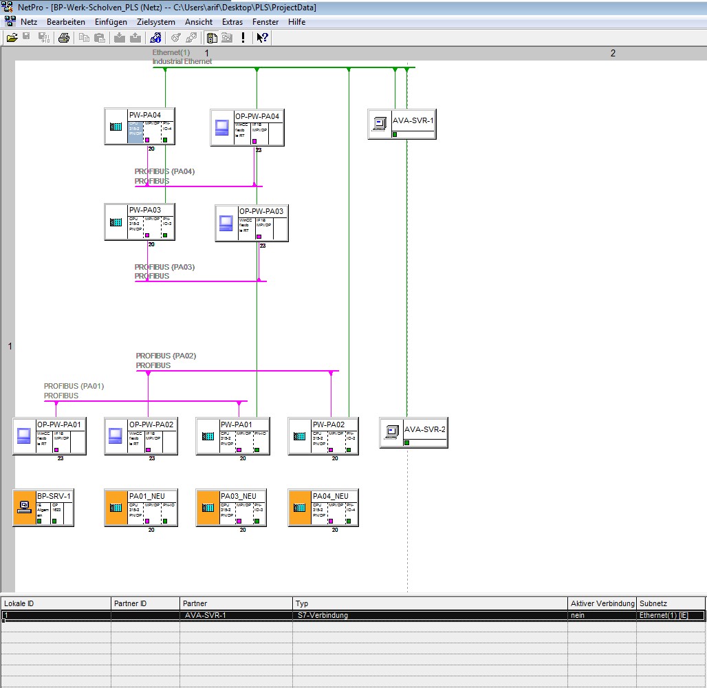Image resolution: width=707 pixels, height=688 pixels.
Task: Click the PROFIBUS (PA03) subnet label
Action: point(164,271)
